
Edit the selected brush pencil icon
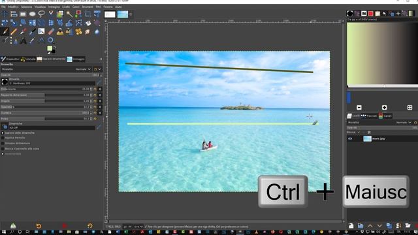(x=99, y=82)
